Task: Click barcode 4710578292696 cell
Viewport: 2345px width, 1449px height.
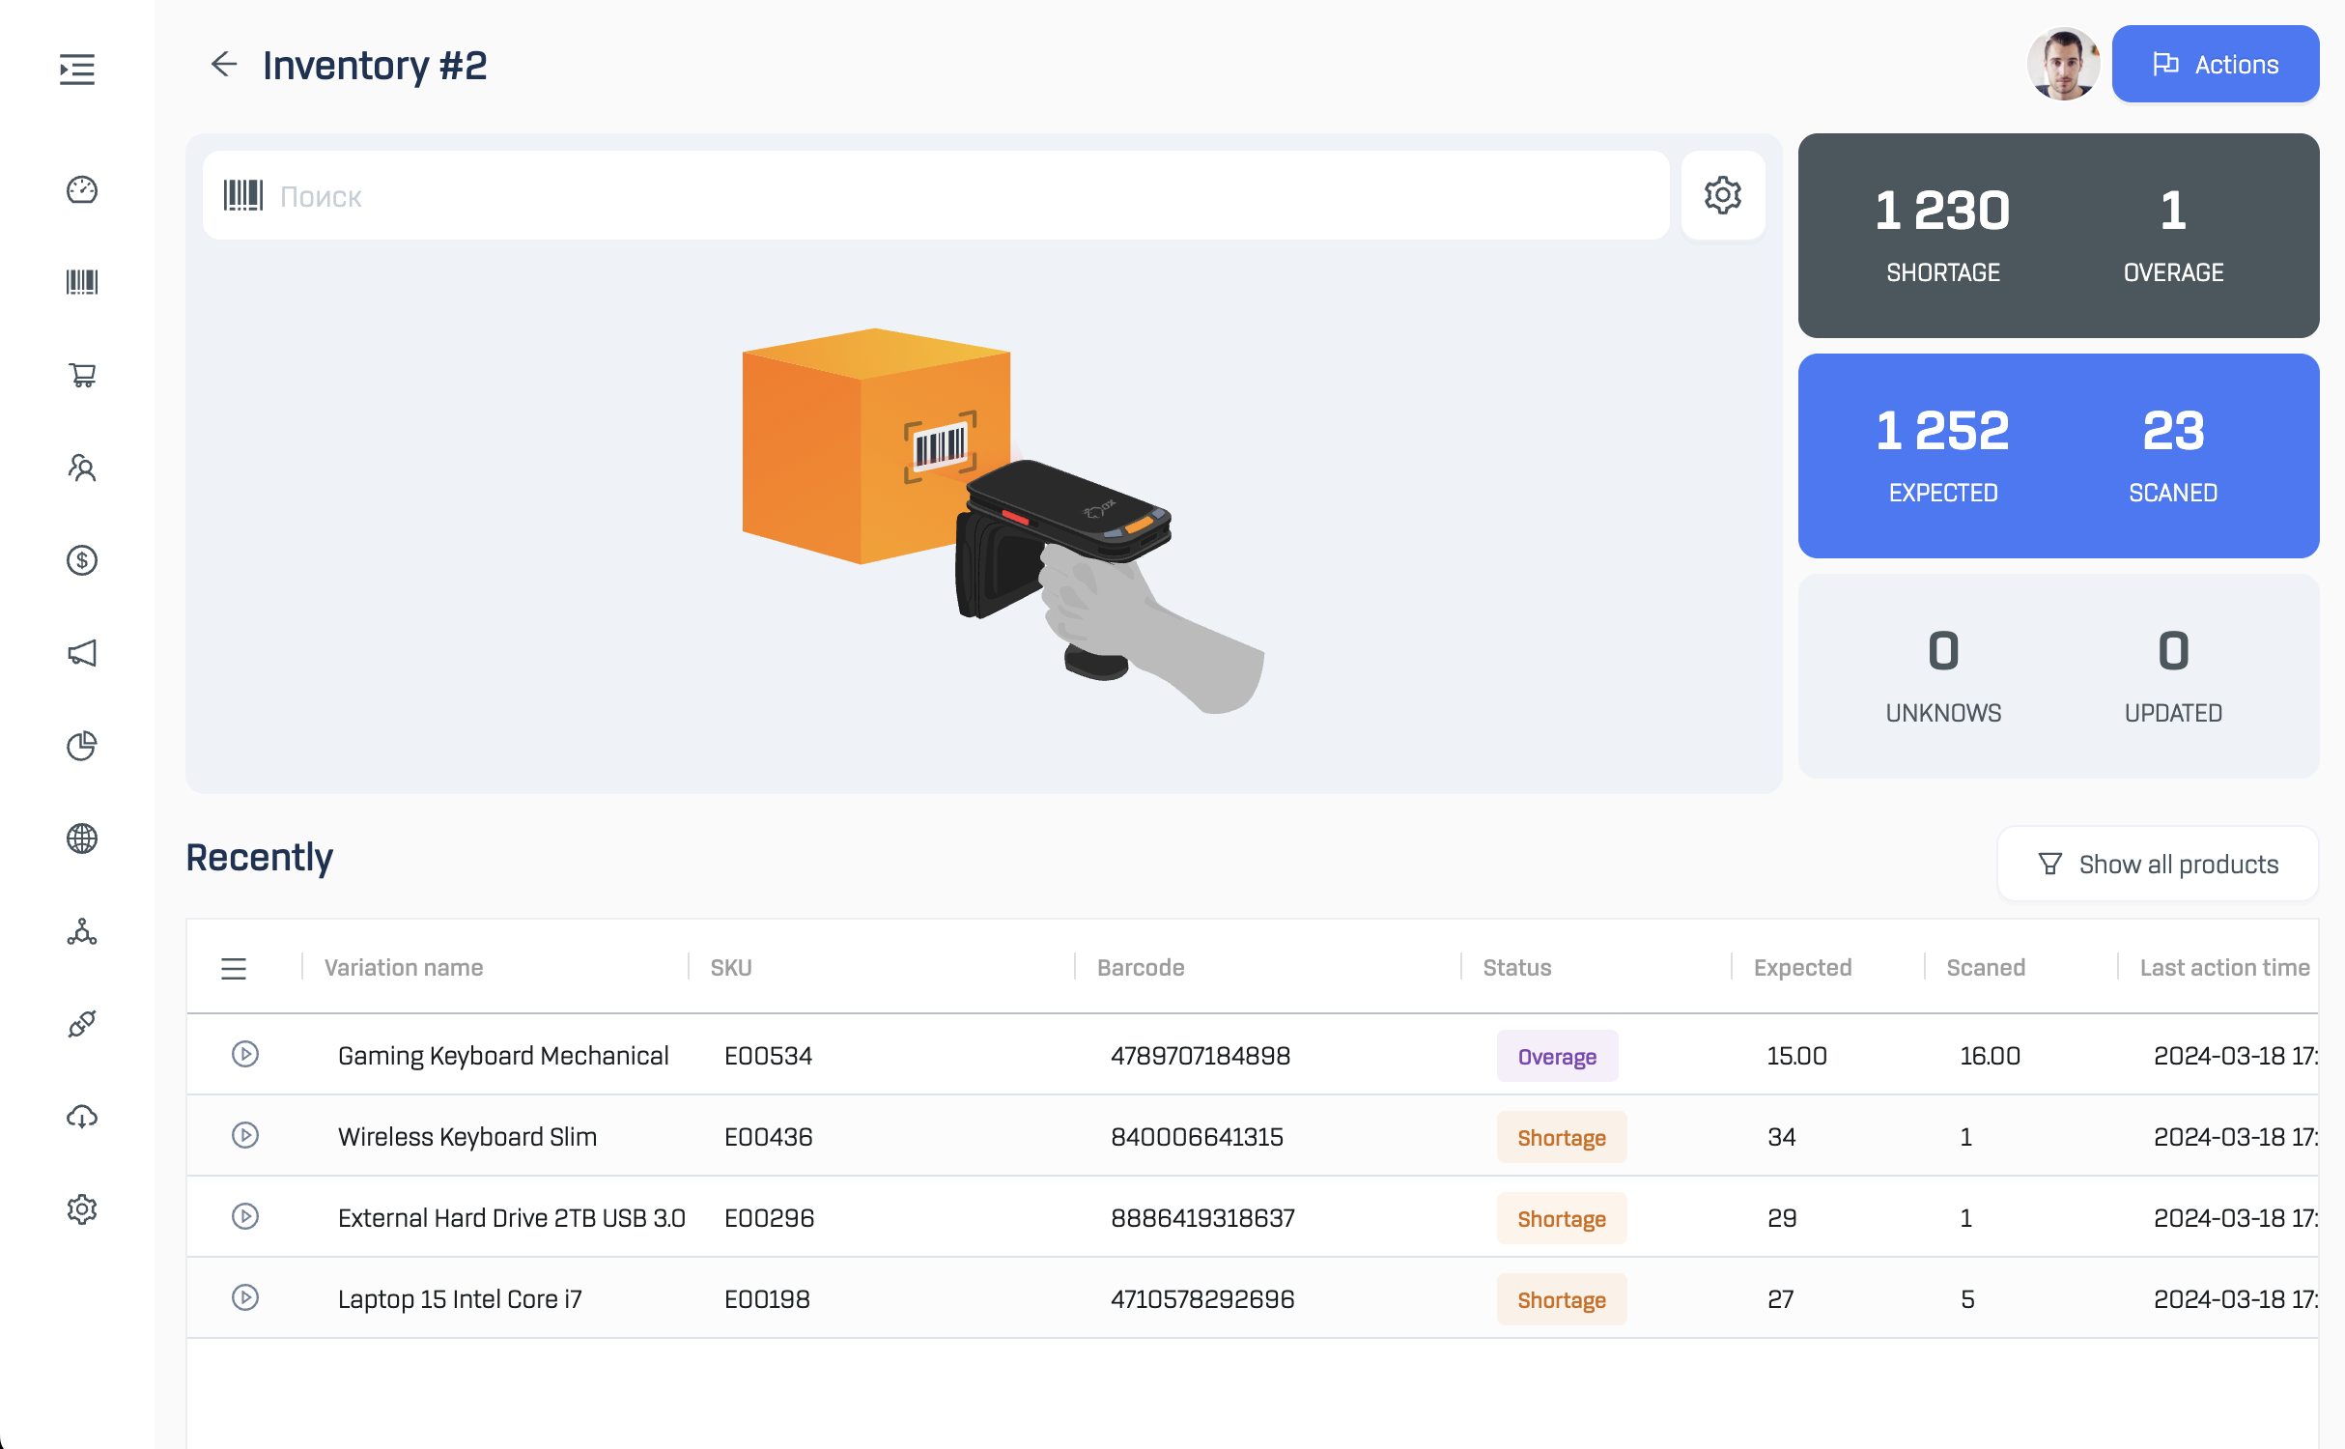Action: coord(1202,1299)
